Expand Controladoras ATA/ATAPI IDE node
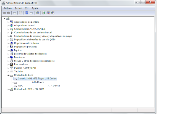Screen dimensions: 177x114 (8, 29)
